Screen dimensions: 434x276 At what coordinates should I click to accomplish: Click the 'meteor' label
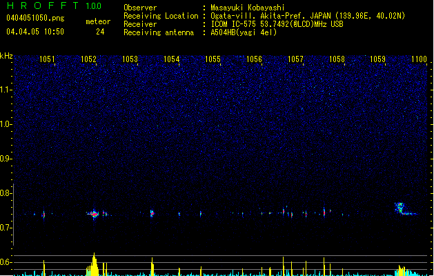click(98, 21)
